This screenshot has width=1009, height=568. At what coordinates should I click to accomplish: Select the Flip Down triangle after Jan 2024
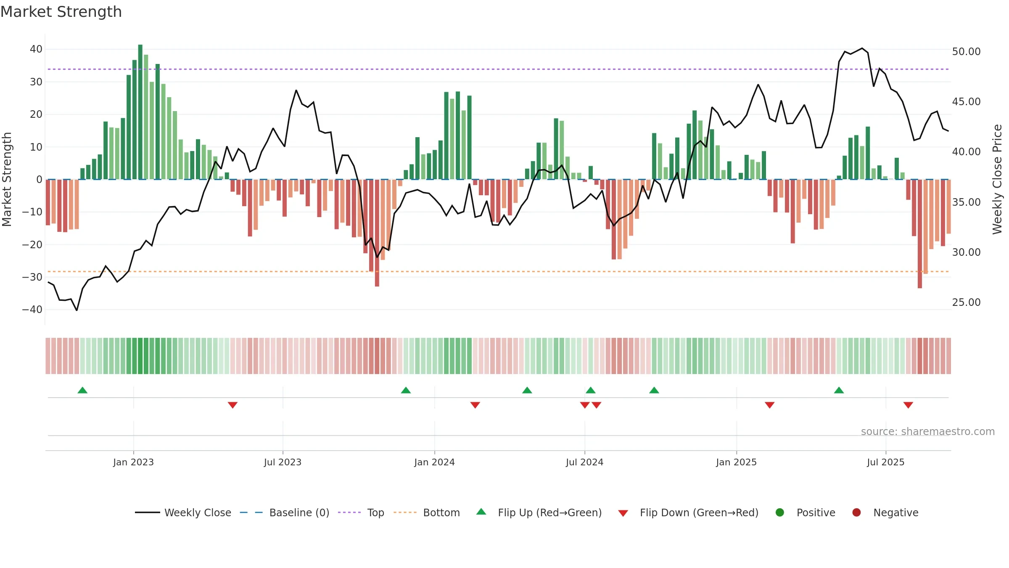pyautogui.click(x=475, y=405)
